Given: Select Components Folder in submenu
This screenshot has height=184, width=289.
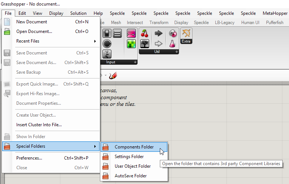Looking at the screenshot, I should [134, 147].
